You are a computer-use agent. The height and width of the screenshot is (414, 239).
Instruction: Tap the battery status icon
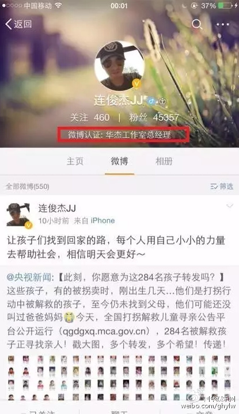pos(226,5)
